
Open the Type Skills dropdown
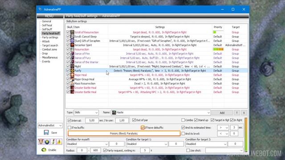86,112
